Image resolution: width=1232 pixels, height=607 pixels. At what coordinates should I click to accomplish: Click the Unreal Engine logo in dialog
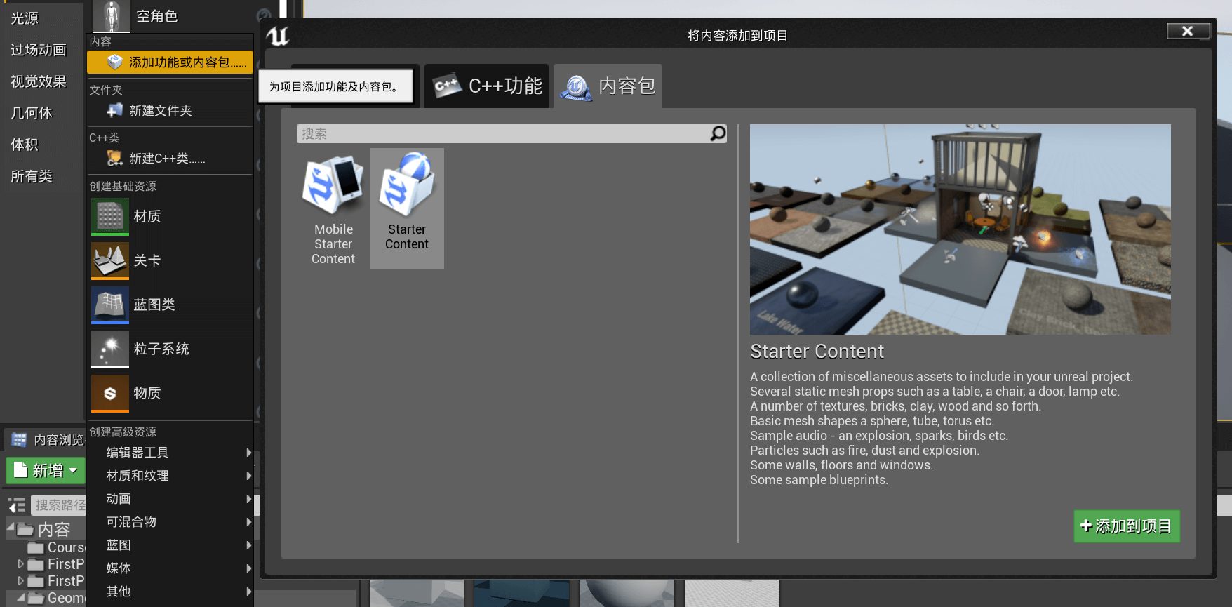pos(278,36)
